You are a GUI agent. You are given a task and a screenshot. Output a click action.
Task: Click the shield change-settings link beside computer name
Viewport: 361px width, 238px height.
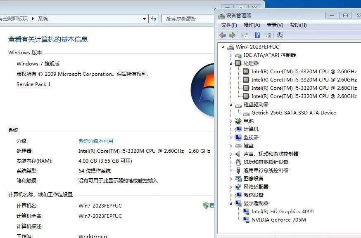click(208, 205)
